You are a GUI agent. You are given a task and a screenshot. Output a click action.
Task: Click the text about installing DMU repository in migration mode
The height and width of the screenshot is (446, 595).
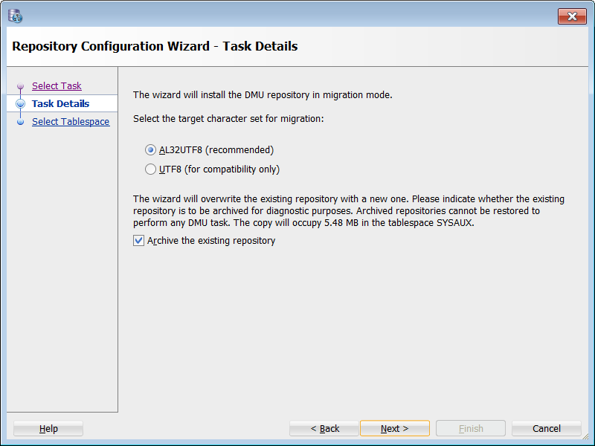263,95
